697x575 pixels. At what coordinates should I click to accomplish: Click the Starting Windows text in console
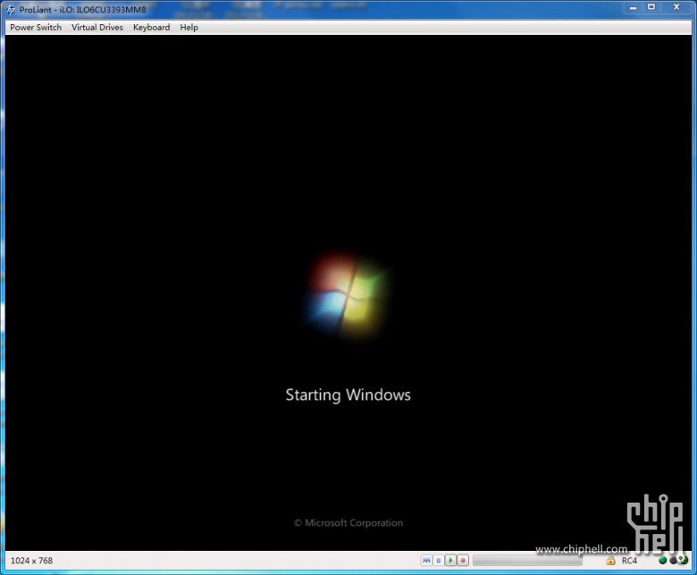tap(348, 395)
